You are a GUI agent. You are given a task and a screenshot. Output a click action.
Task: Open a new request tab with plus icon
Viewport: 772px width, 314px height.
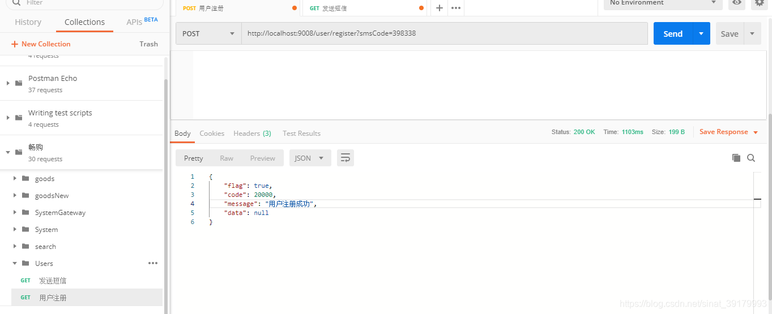coord(439,8)
